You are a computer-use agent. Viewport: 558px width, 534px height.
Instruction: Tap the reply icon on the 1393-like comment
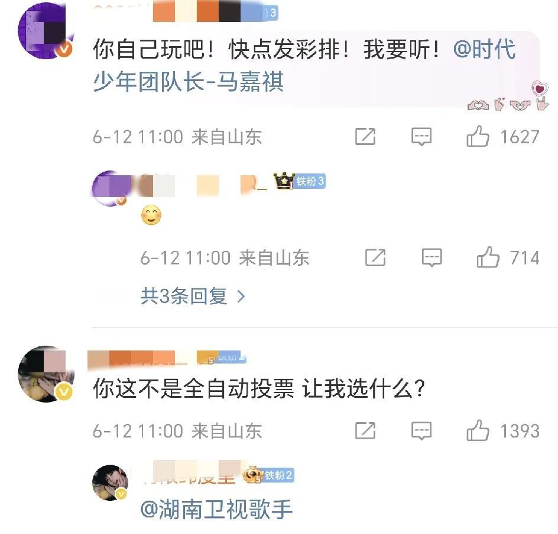pyautogui.click(x=421, y=431)
